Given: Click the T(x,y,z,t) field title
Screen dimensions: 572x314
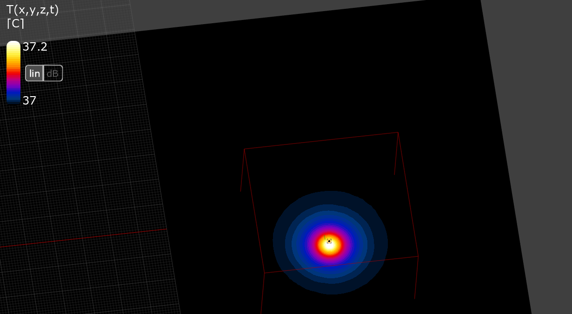Looking at the screenshot, I should [x=33, y=10].
